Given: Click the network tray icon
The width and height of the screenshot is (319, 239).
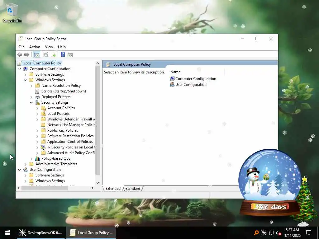Looking at the screenshot, I should [271, 233].
